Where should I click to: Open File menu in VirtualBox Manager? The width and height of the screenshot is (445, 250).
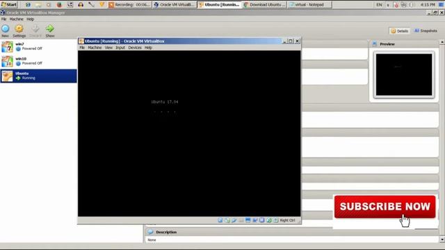[3, 19]
